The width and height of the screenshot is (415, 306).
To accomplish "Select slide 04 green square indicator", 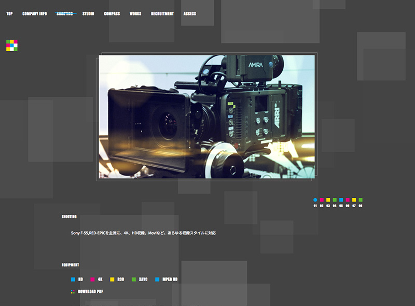I will coord(335,200).
